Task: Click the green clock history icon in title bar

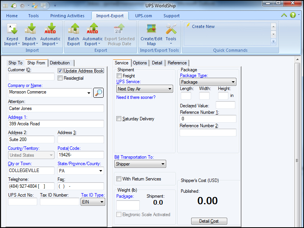Action: pyautogui.click(x=14, y=6)
